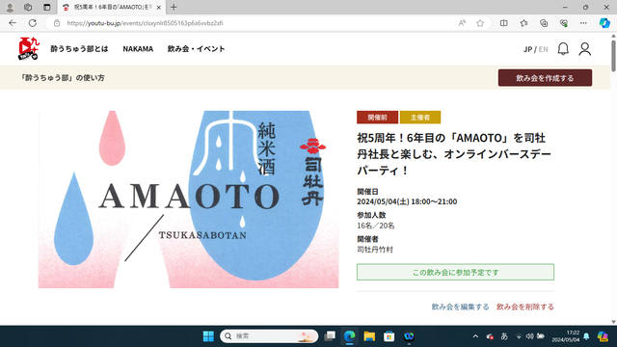Open the taskbar clock and date
Image resolution: width=617 pixels, height=347 pixels.
pyautogui.click(x=566, y=336)
